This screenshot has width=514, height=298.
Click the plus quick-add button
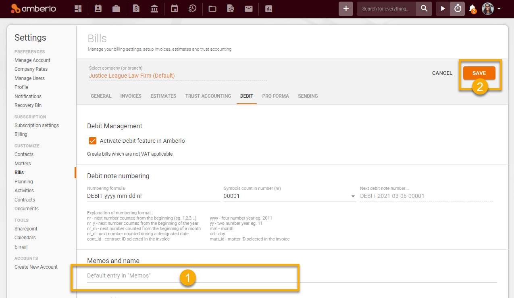point(345,8)
